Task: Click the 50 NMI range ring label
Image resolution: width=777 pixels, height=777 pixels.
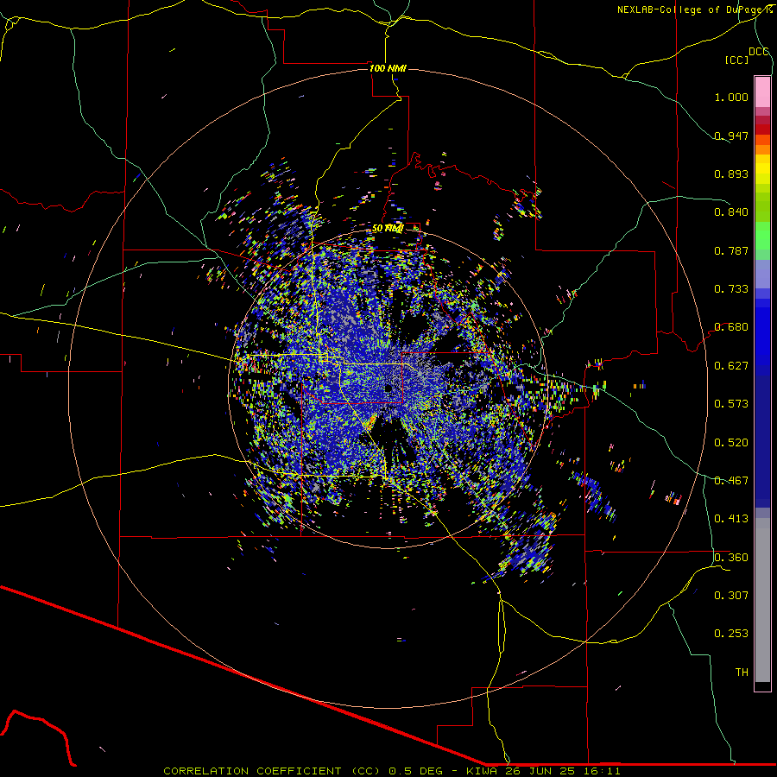Action: [x=388, y=229]
